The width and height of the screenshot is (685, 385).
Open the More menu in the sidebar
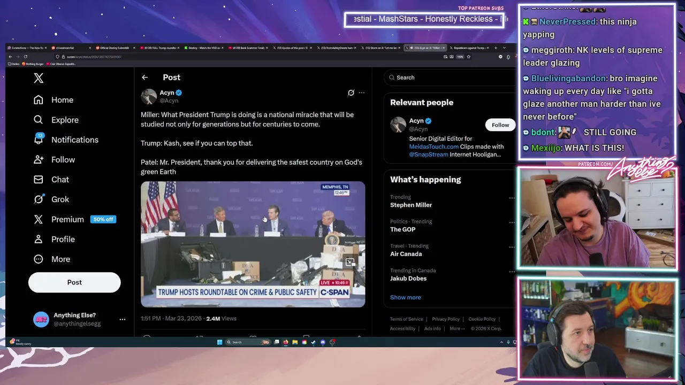click(52, 259)
